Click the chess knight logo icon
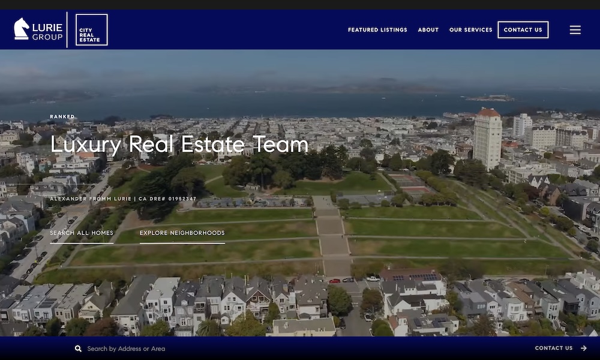The height and width of the screenshot is (360, 600). (21, 29)
